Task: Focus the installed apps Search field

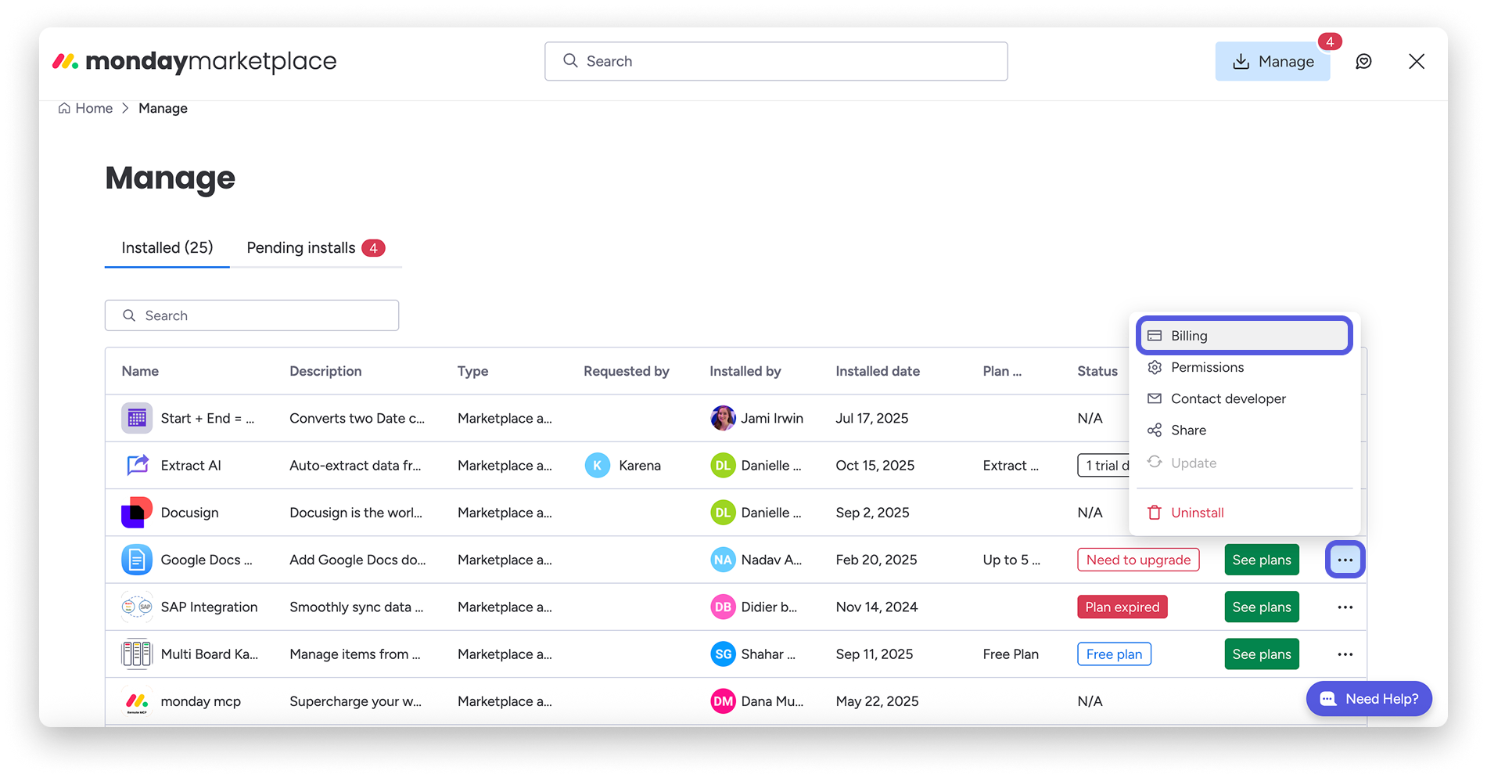Action: point(252,315)
